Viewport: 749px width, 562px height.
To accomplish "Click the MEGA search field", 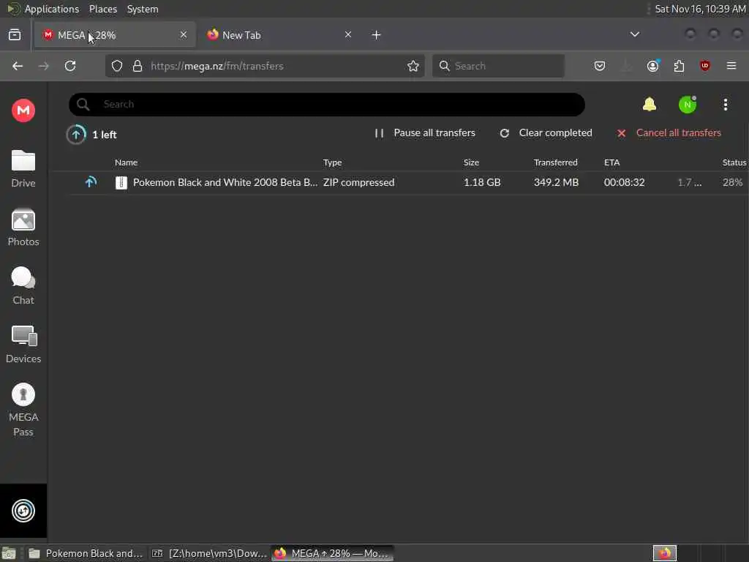I will pos(327,105).
